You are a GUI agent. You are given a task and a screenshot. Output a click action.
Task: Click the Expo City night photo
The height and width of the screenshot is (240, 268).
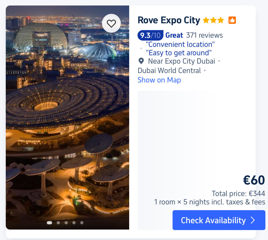click(x=67, y=118)
